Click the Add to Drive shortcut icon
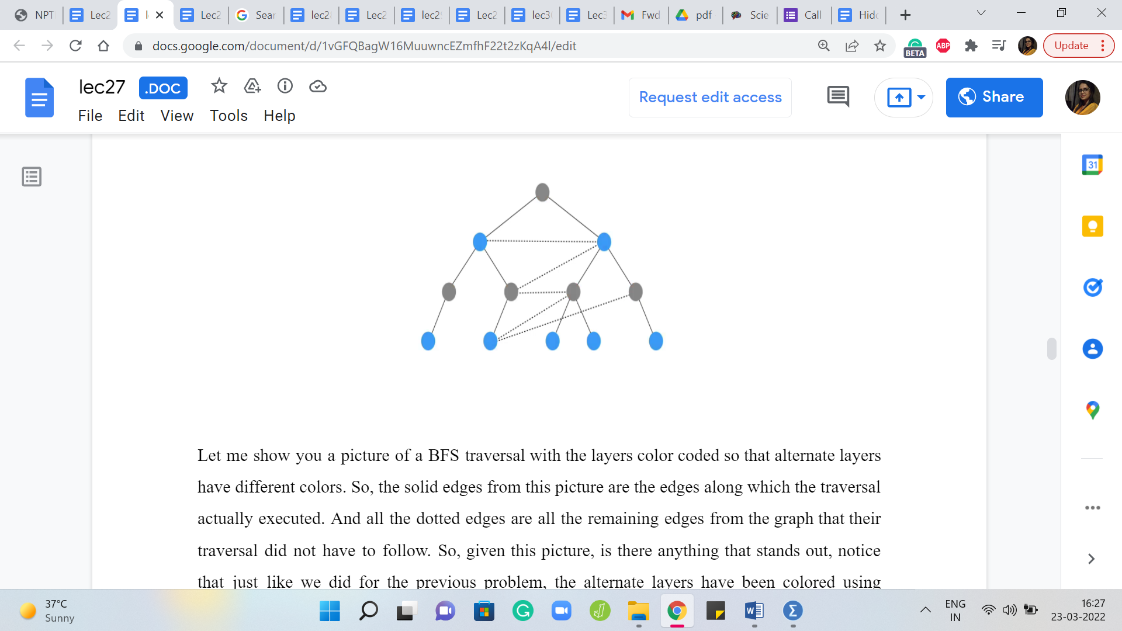This screenshot has width=1122, height=631. click(252, 86)
